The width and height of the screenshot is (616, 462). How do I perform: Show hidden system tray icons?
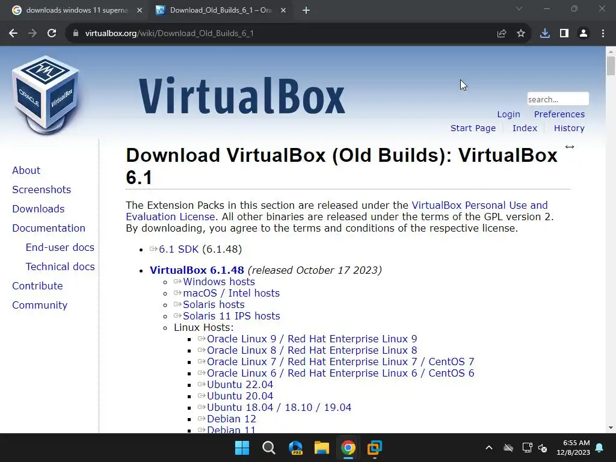489,448
